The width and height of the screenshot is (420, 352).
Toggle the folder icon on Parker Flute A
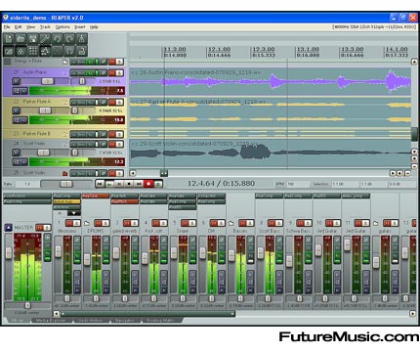65,102
